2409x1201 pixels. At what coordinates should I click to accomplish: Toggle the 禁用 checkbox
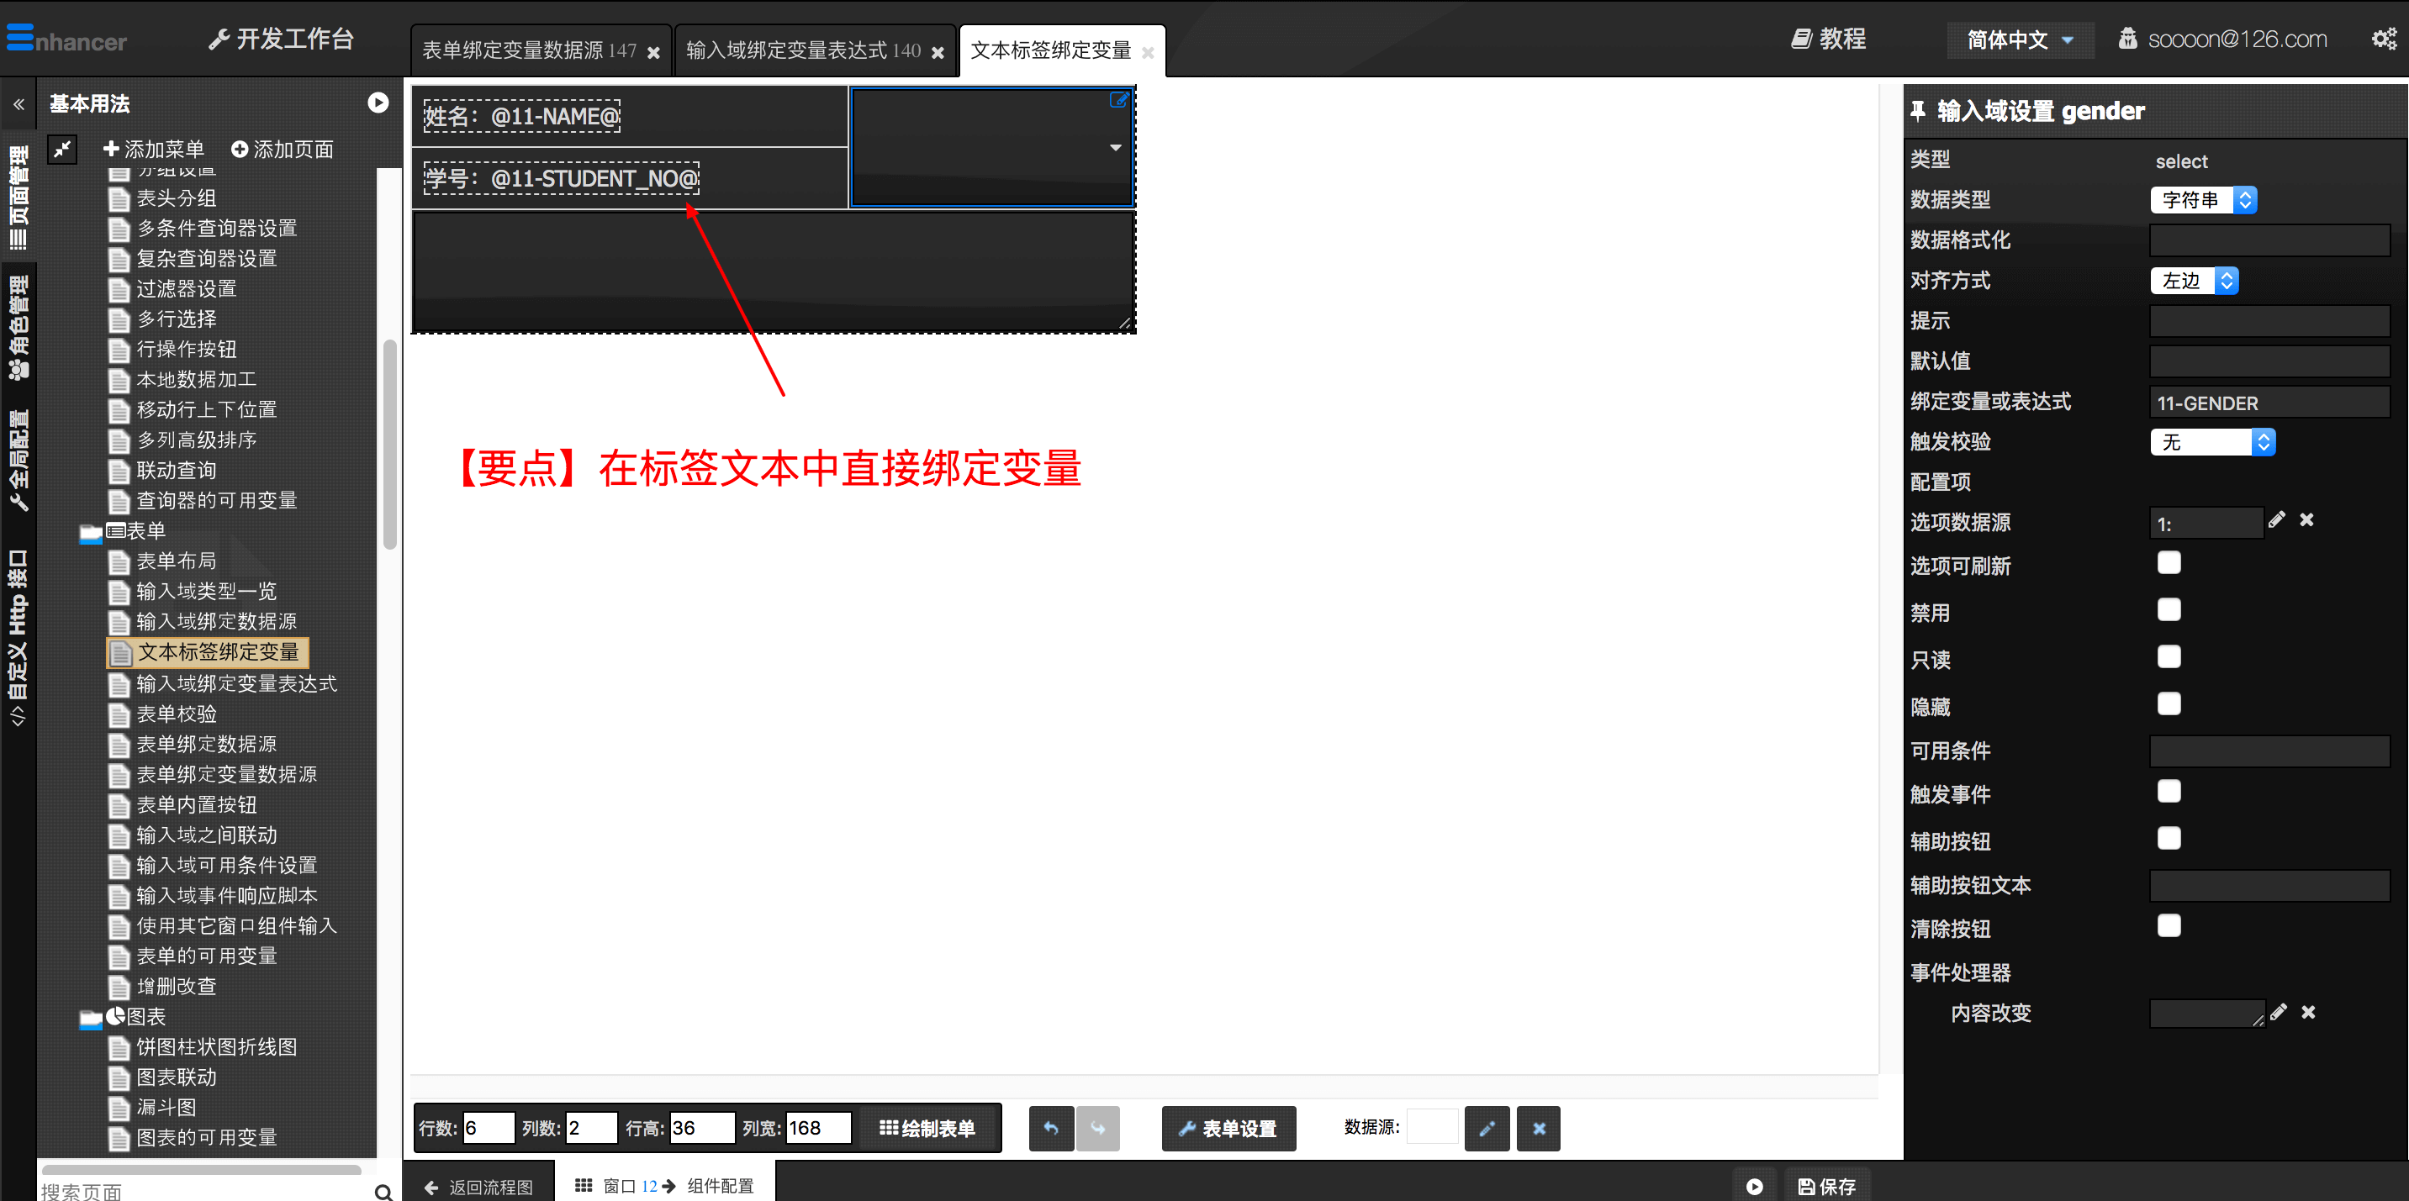pyautogui.click(x=2169, y=610)
